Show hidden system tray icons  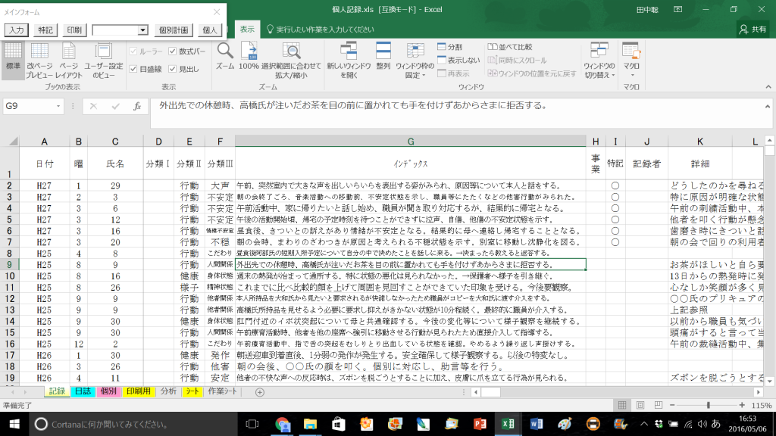pyautogui.click(x=644, y=424)
